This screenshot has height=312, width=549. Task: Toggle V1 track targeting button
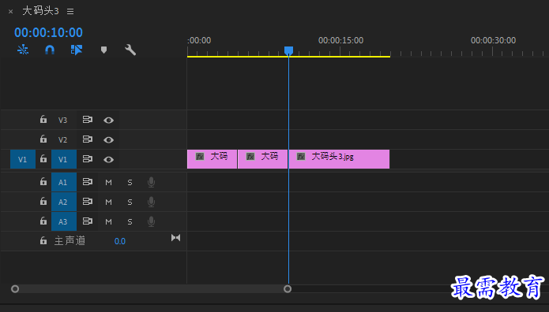(64, 159)
